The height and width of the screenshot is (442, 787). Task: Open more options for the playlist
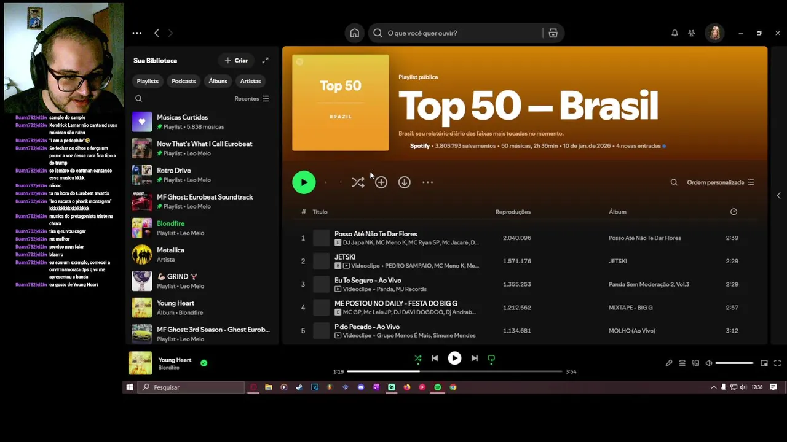427,182
